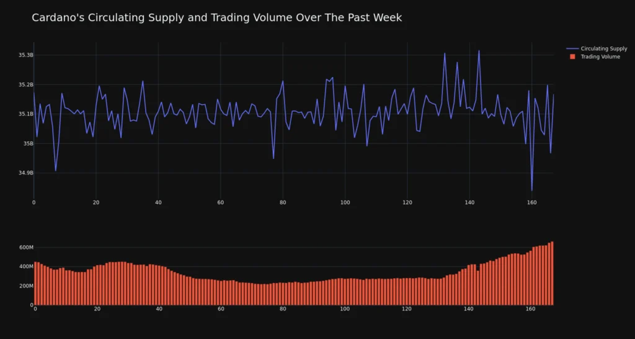
Task: Click the 80 tick under the supply chart
Action: (283, 202)
